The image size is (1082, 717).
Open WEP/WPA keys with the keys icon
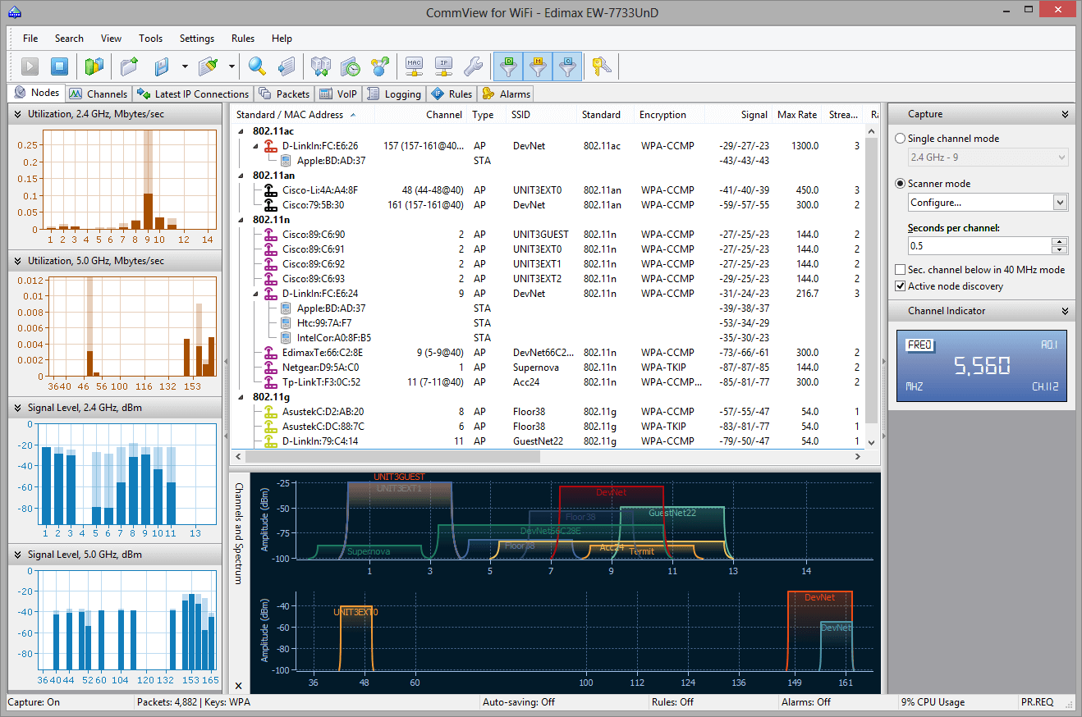pyautogui.click(x=602, y=66)
